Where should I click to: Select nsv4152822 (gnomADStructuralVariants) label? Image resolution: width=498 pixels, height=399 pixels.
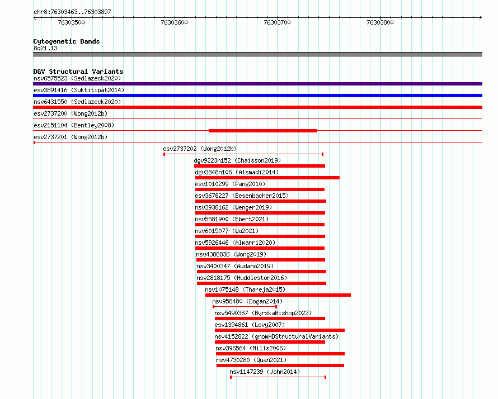coord(276,336)
